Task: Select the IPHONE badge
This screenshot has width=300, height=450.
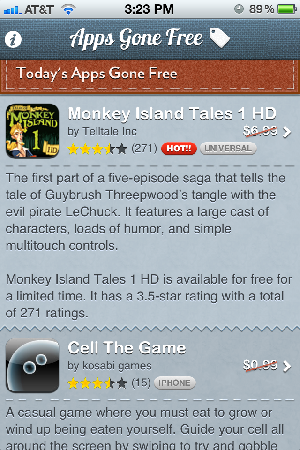Action: point(174,383)
